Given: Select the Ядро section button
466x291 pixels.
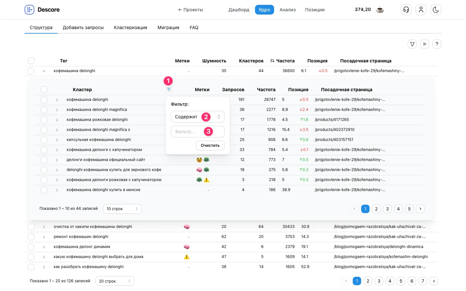Looking at the screenshot, I should (x=264, y=10).
